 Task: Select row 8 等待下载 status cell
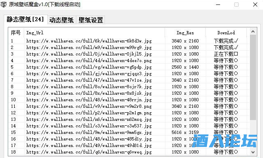click(226, 87)
